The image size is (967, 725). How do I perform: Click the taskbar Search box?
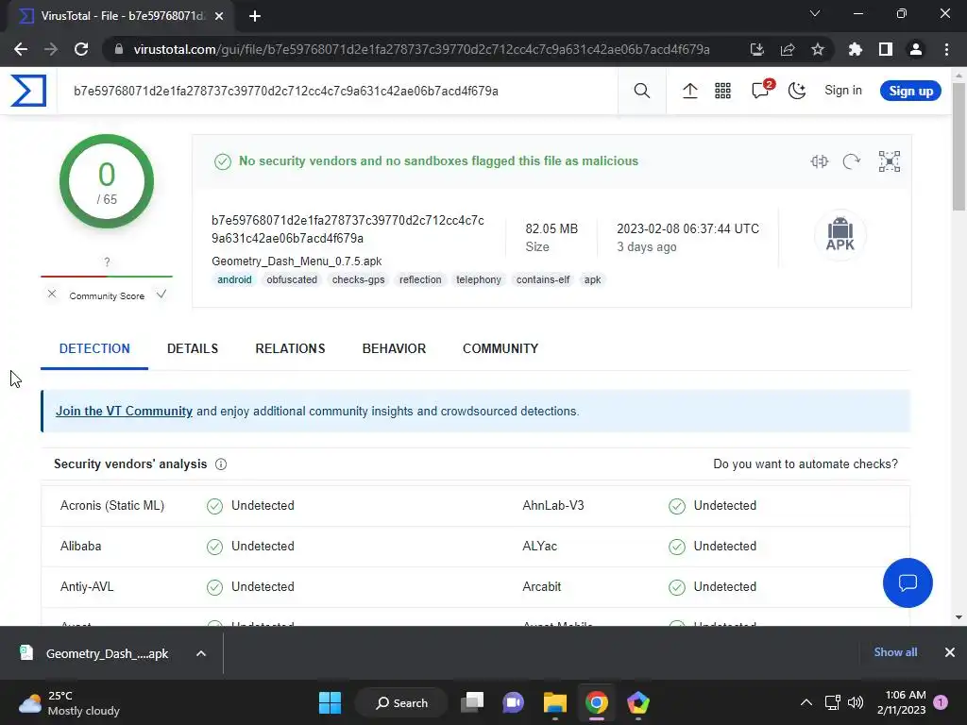pyautogui.click(x=401, y=702)
